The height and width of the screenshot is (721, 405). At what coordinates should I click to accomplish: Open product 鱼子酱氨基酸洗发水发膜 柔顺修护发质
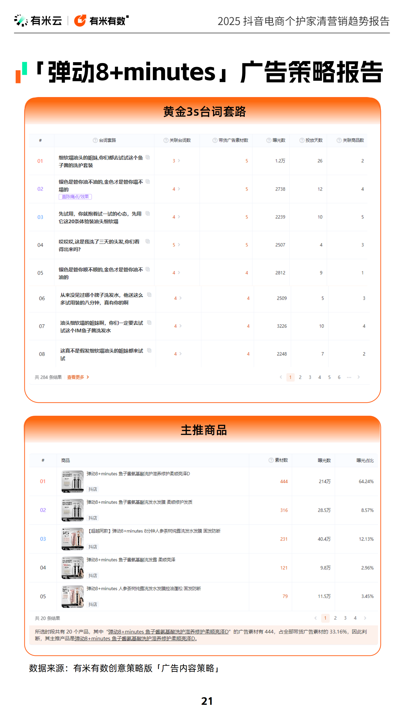140,502
